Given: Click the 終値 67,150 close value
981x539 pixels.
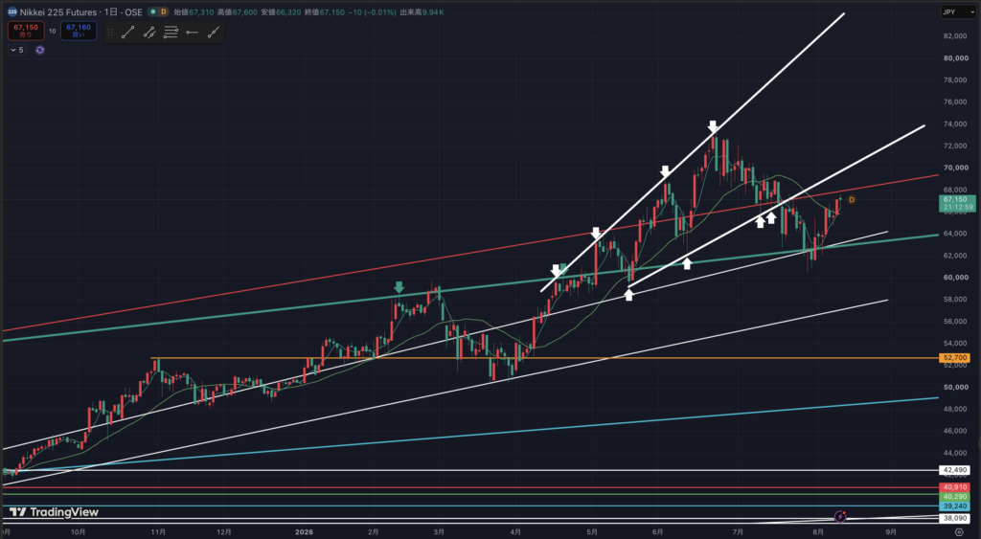Looking at the screenshot, I should coord(324,11).
